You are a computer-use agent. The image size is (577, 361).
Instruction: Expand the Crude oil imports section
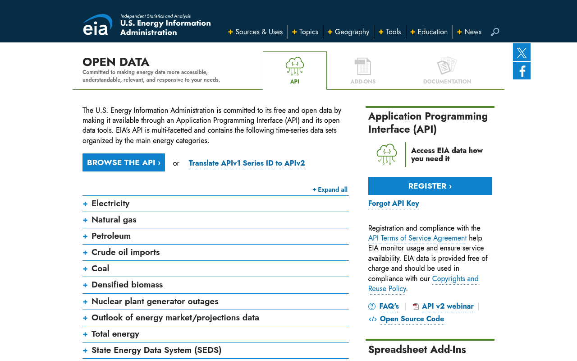tap(215, 252)
